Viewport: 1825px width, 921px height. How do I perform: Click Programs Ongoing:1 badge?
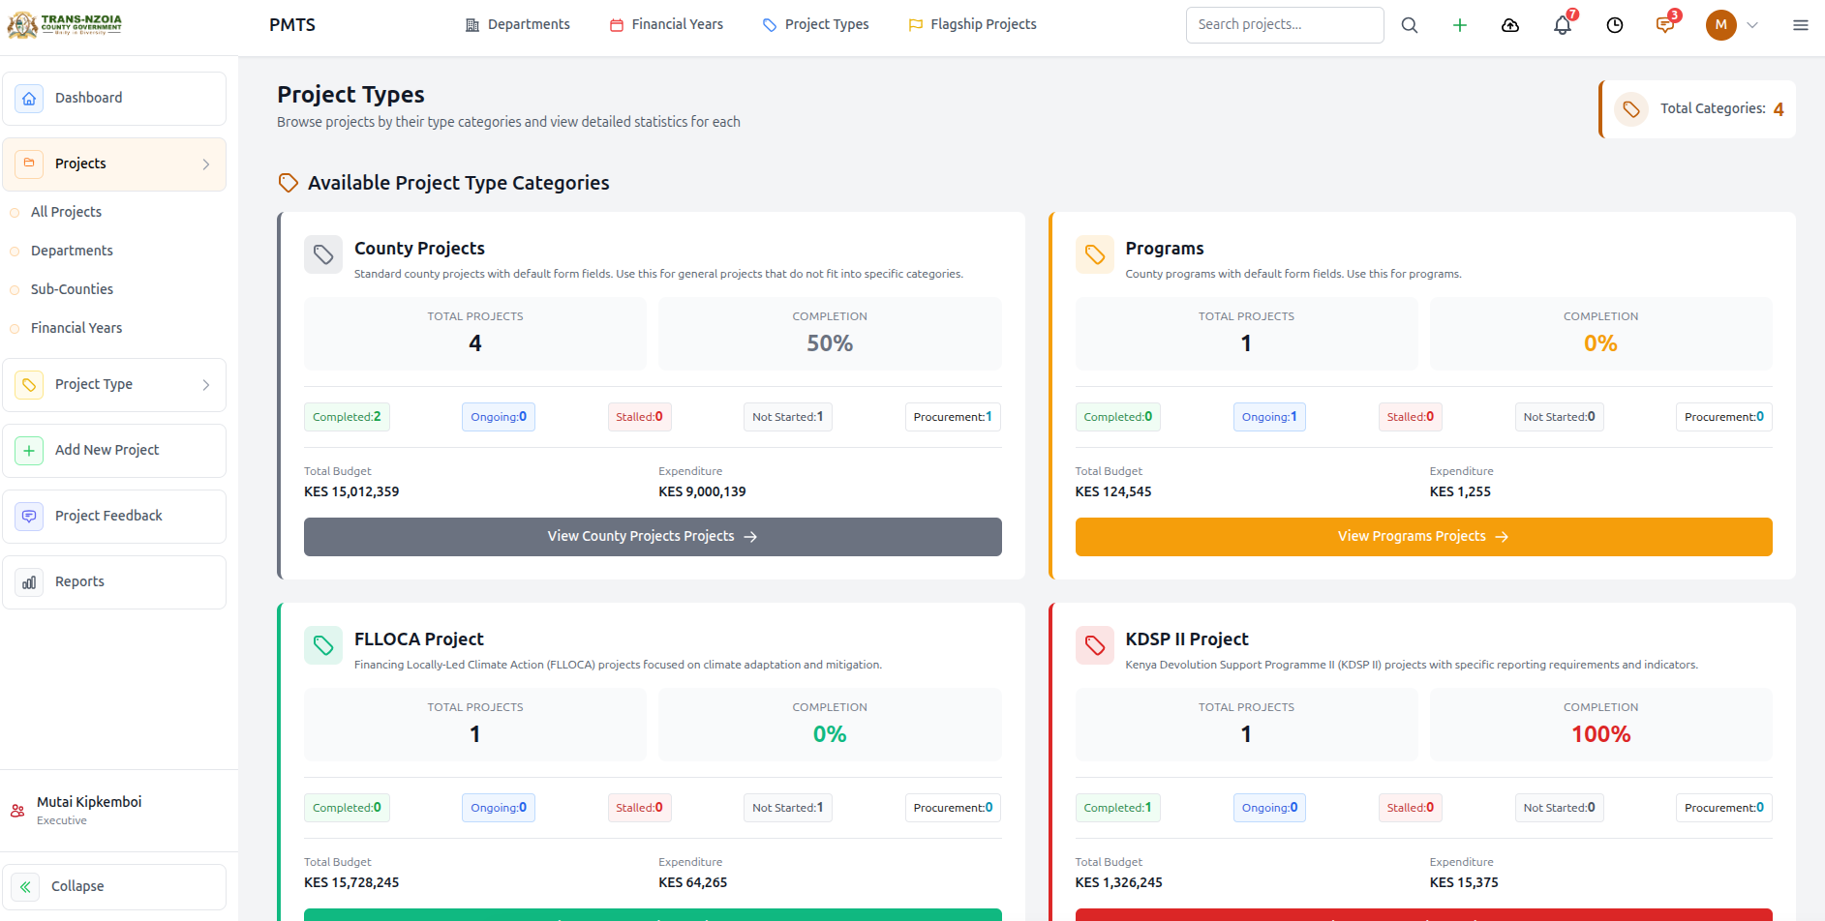1269,417
